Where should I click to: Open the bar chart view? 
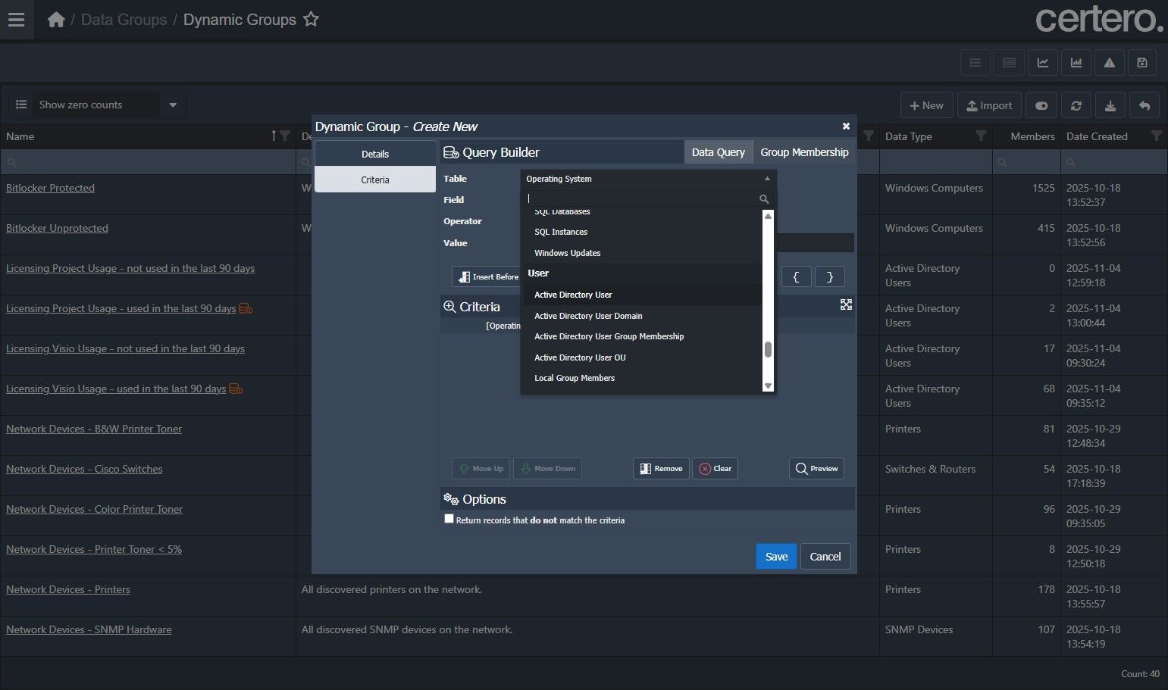[x=1076, y=63]
